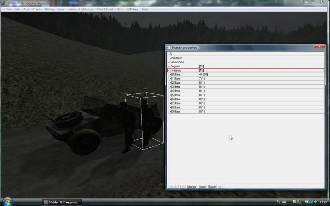Open the CheckPoint menu
The height and width of the screenshot is (206, 330).
[105, 9]
